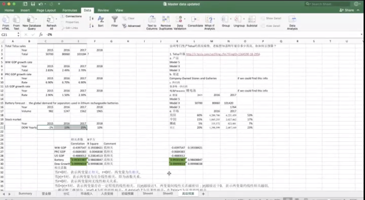This screenshot has width=365, height=200.
Task: Click the Connections button
Action: tap(72, 17)
